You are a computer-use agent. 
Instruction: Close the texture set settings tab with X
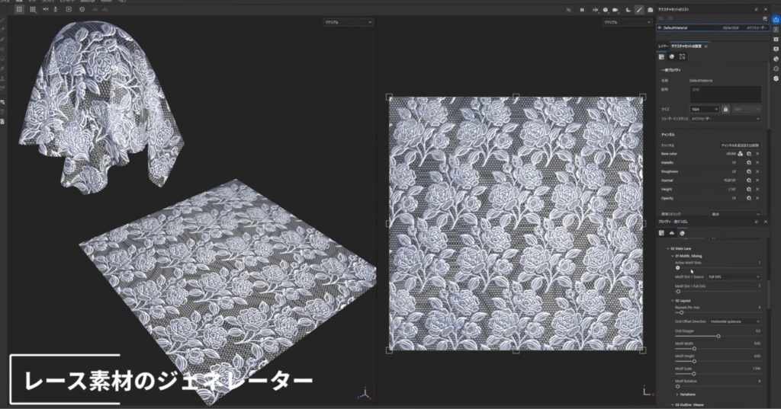pyautogui.click(x=706, y=46)
